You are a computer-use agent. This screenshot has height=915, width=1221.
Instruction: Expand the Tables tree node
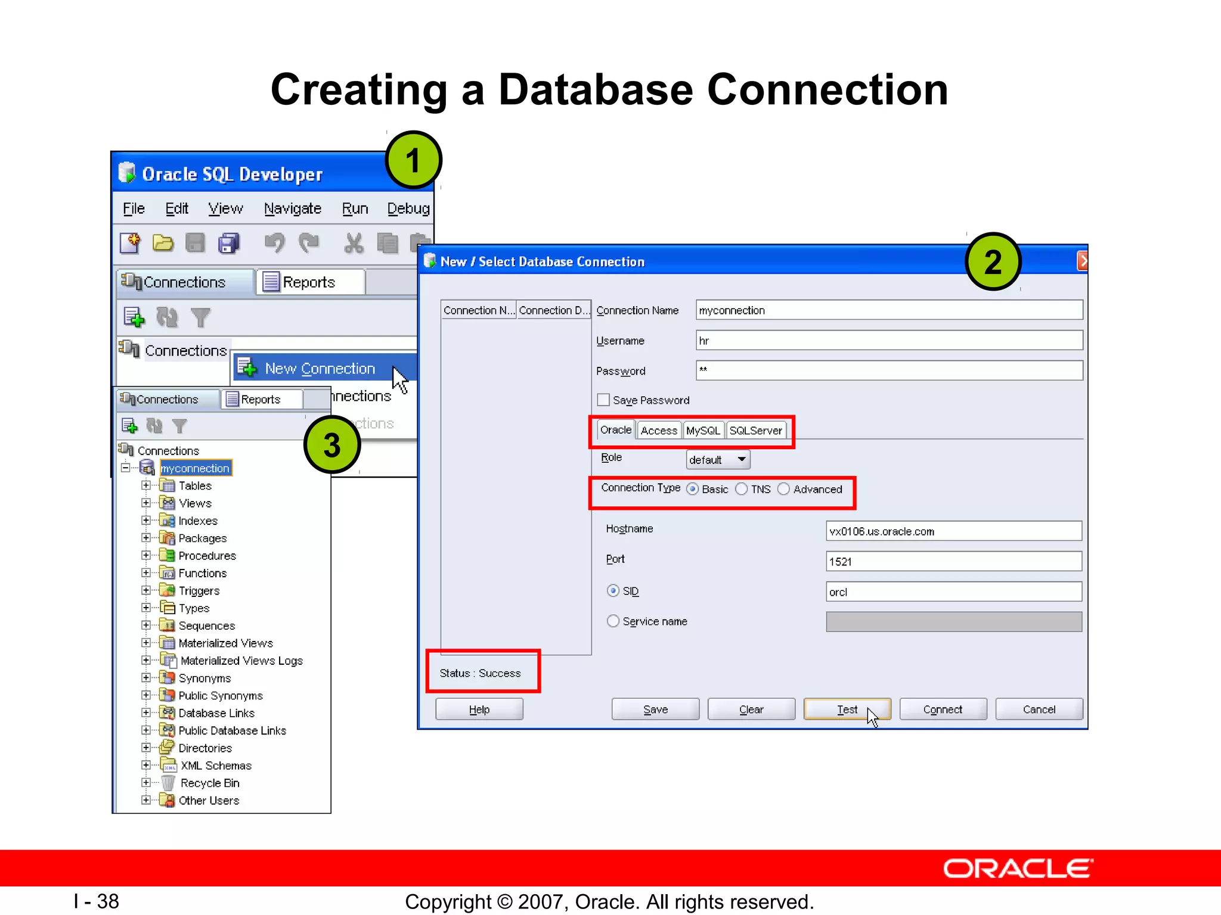146,485
